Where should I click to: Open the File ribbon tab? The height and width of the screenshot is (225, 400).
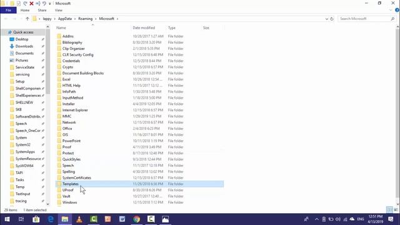[8, 10]
